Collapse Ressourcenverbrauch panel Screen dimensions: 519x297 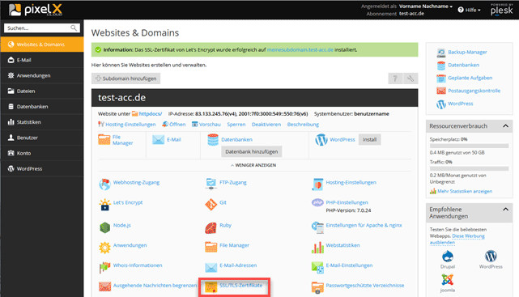coord(505,126)
